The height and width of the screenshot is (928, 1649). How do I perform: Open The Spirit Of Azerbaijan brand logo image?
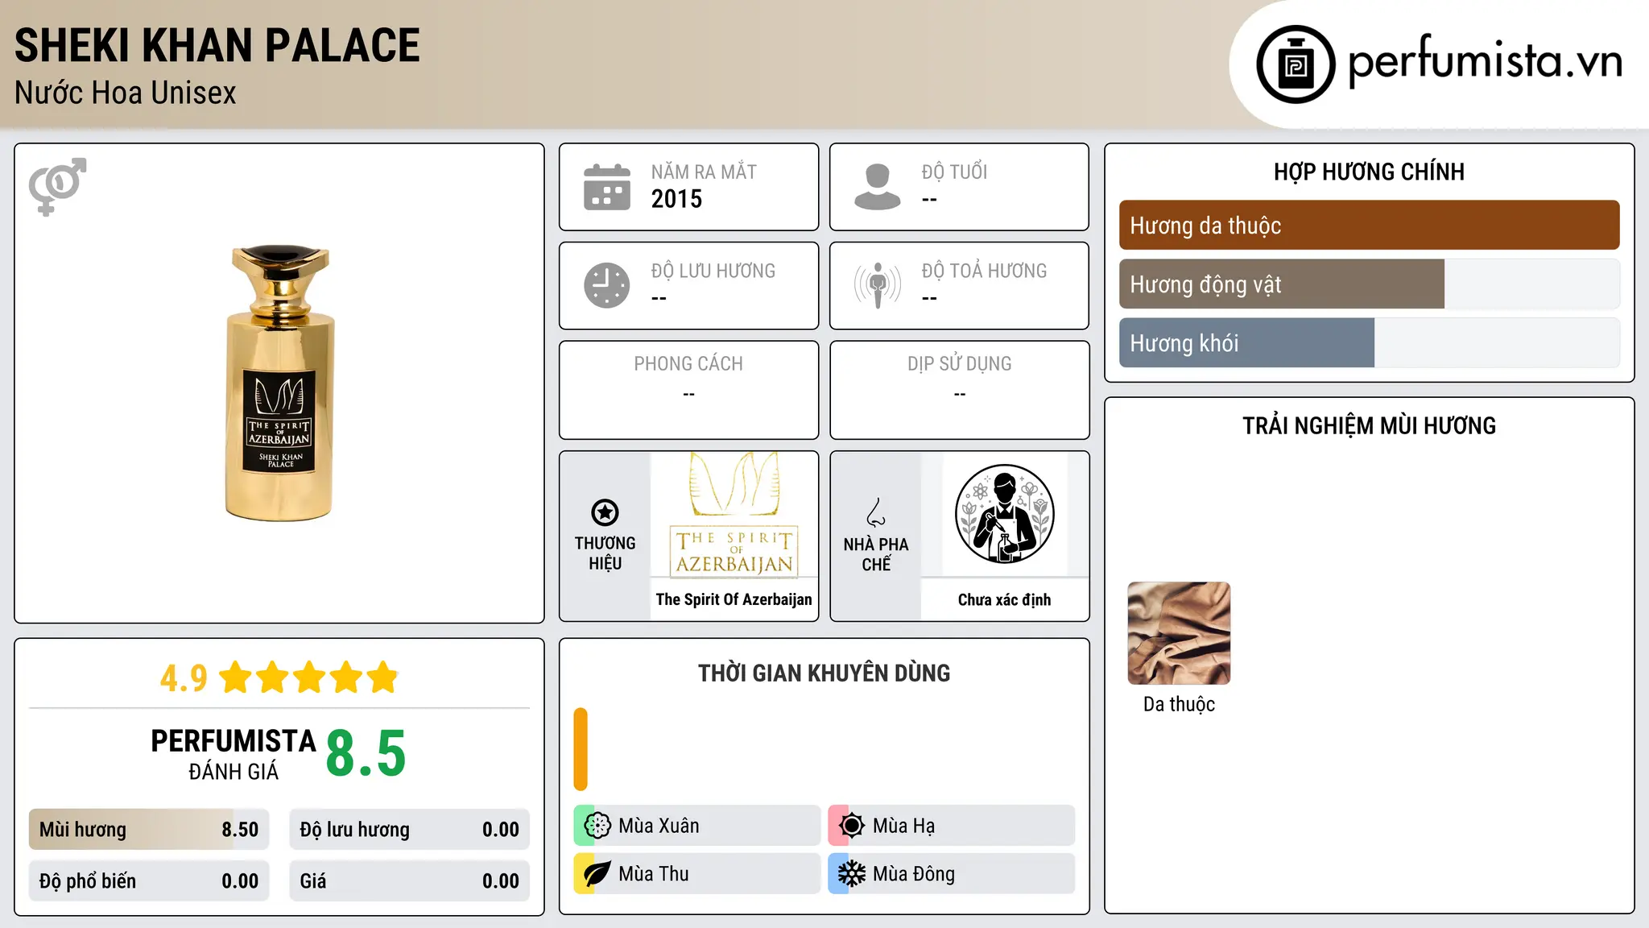(x=734, y=515)
